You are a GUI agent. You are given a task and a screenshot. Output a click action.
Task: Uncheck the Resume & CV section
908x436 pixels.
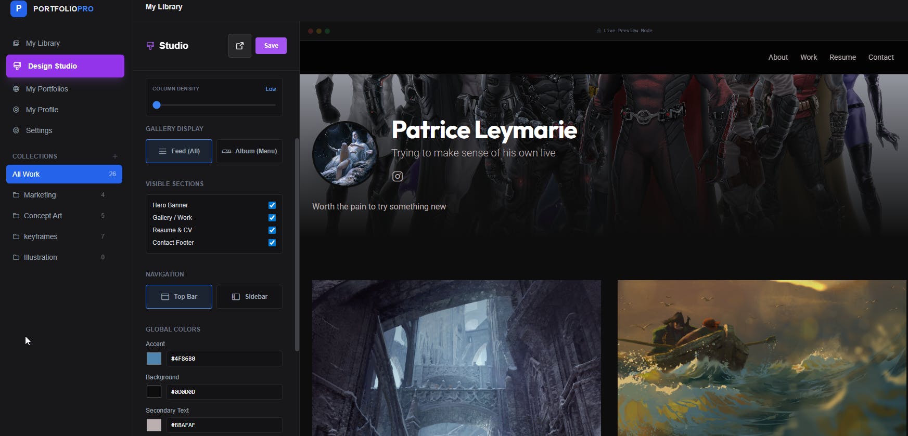click(x=272, y=230)
